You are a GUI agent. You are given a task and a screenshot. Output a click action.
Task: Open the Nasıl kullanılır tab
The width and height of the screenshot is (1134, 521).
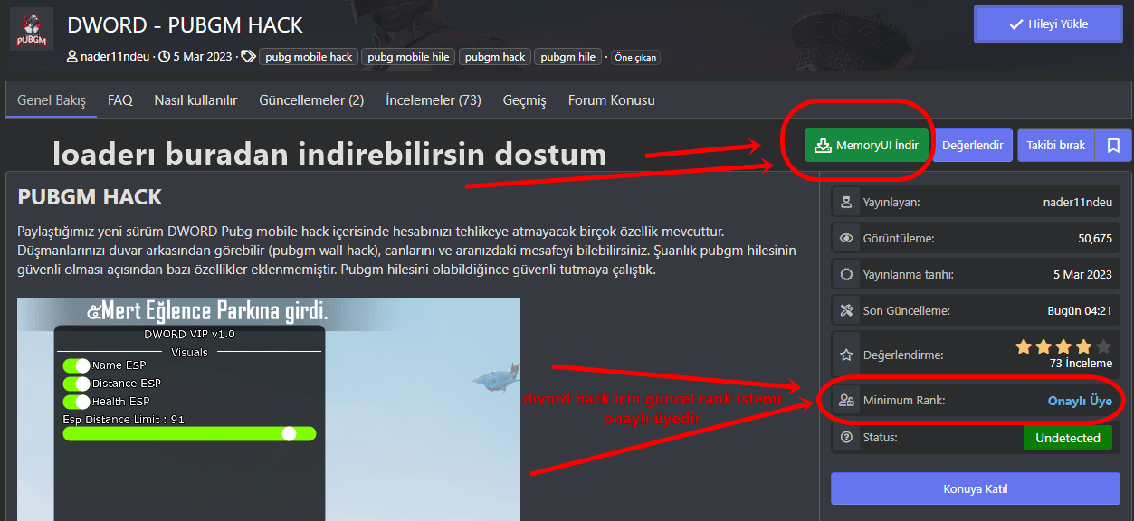(195, 100)
